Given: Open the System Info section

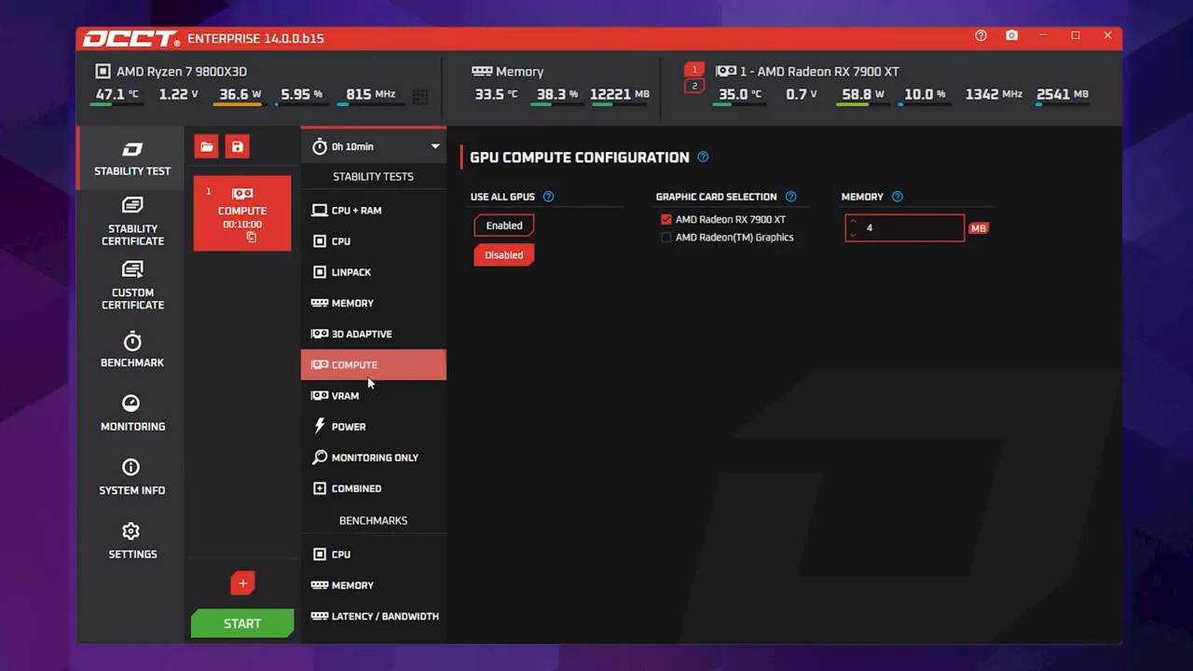Looking at the screenshot, I should (x=131, y=477).
